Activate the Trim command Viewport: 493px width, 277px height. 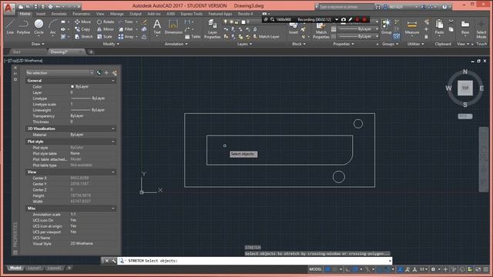126,22
